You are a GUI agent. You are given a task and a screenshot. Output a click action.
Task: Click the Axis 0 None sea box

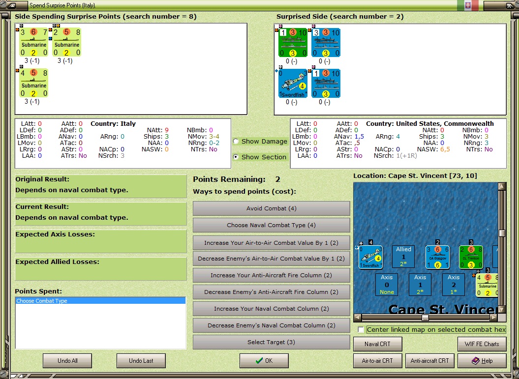(387, 285)
